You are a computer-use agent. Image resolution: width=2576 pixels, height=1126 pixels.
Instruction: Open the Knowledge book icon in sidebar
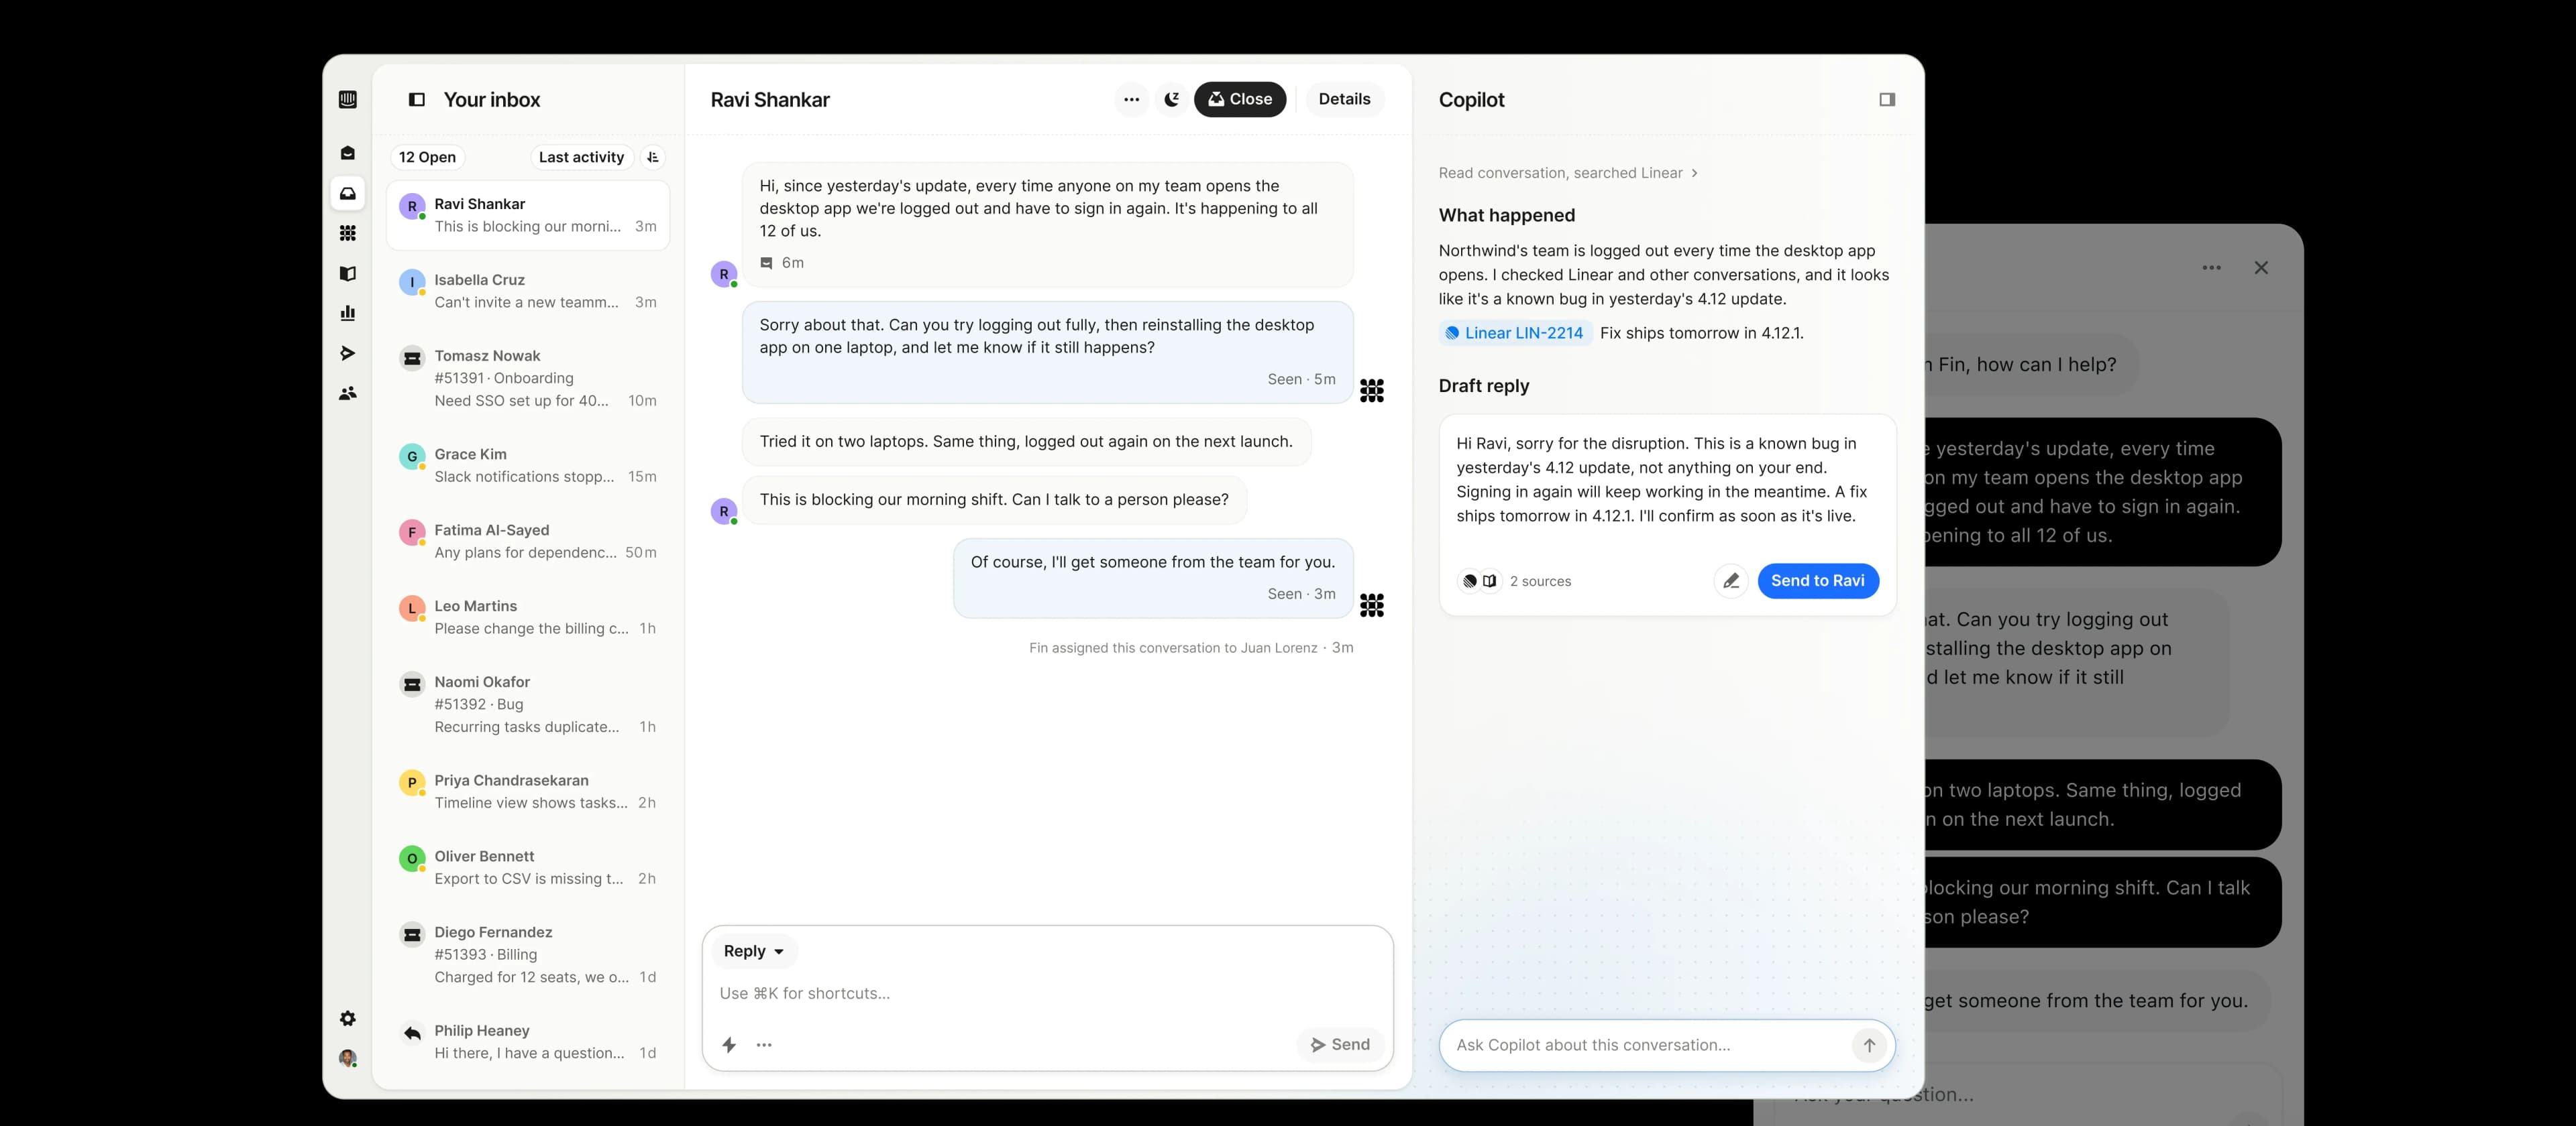click(x=347, y=273)
